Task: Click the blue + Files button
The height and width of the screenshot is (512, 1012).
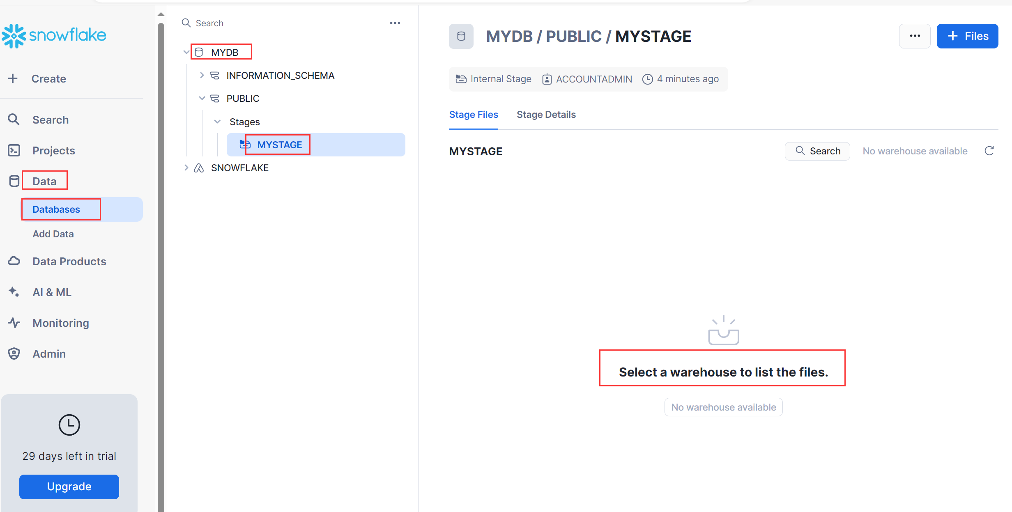Action: tap(967, 36)
